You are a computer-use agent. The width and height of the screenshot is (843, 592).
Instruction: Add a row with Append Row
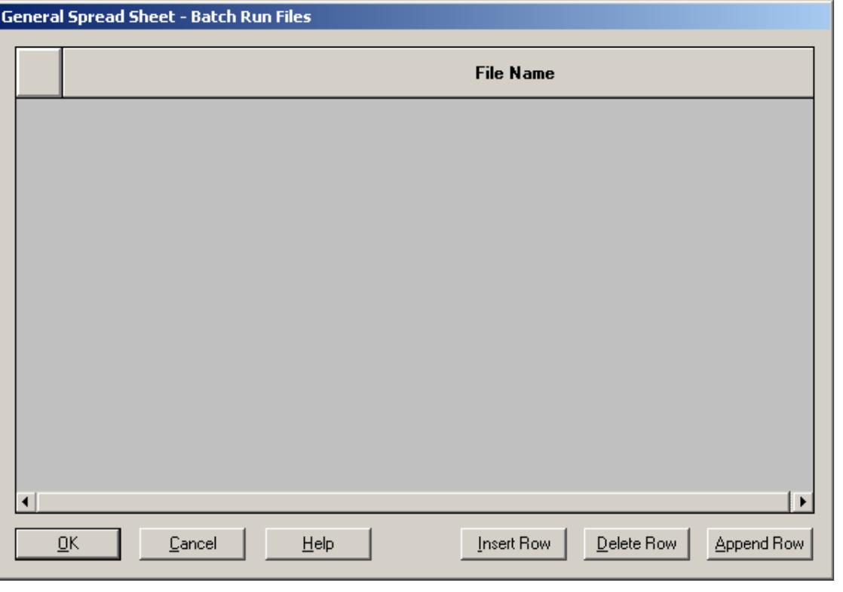click(x=759, y=544)
